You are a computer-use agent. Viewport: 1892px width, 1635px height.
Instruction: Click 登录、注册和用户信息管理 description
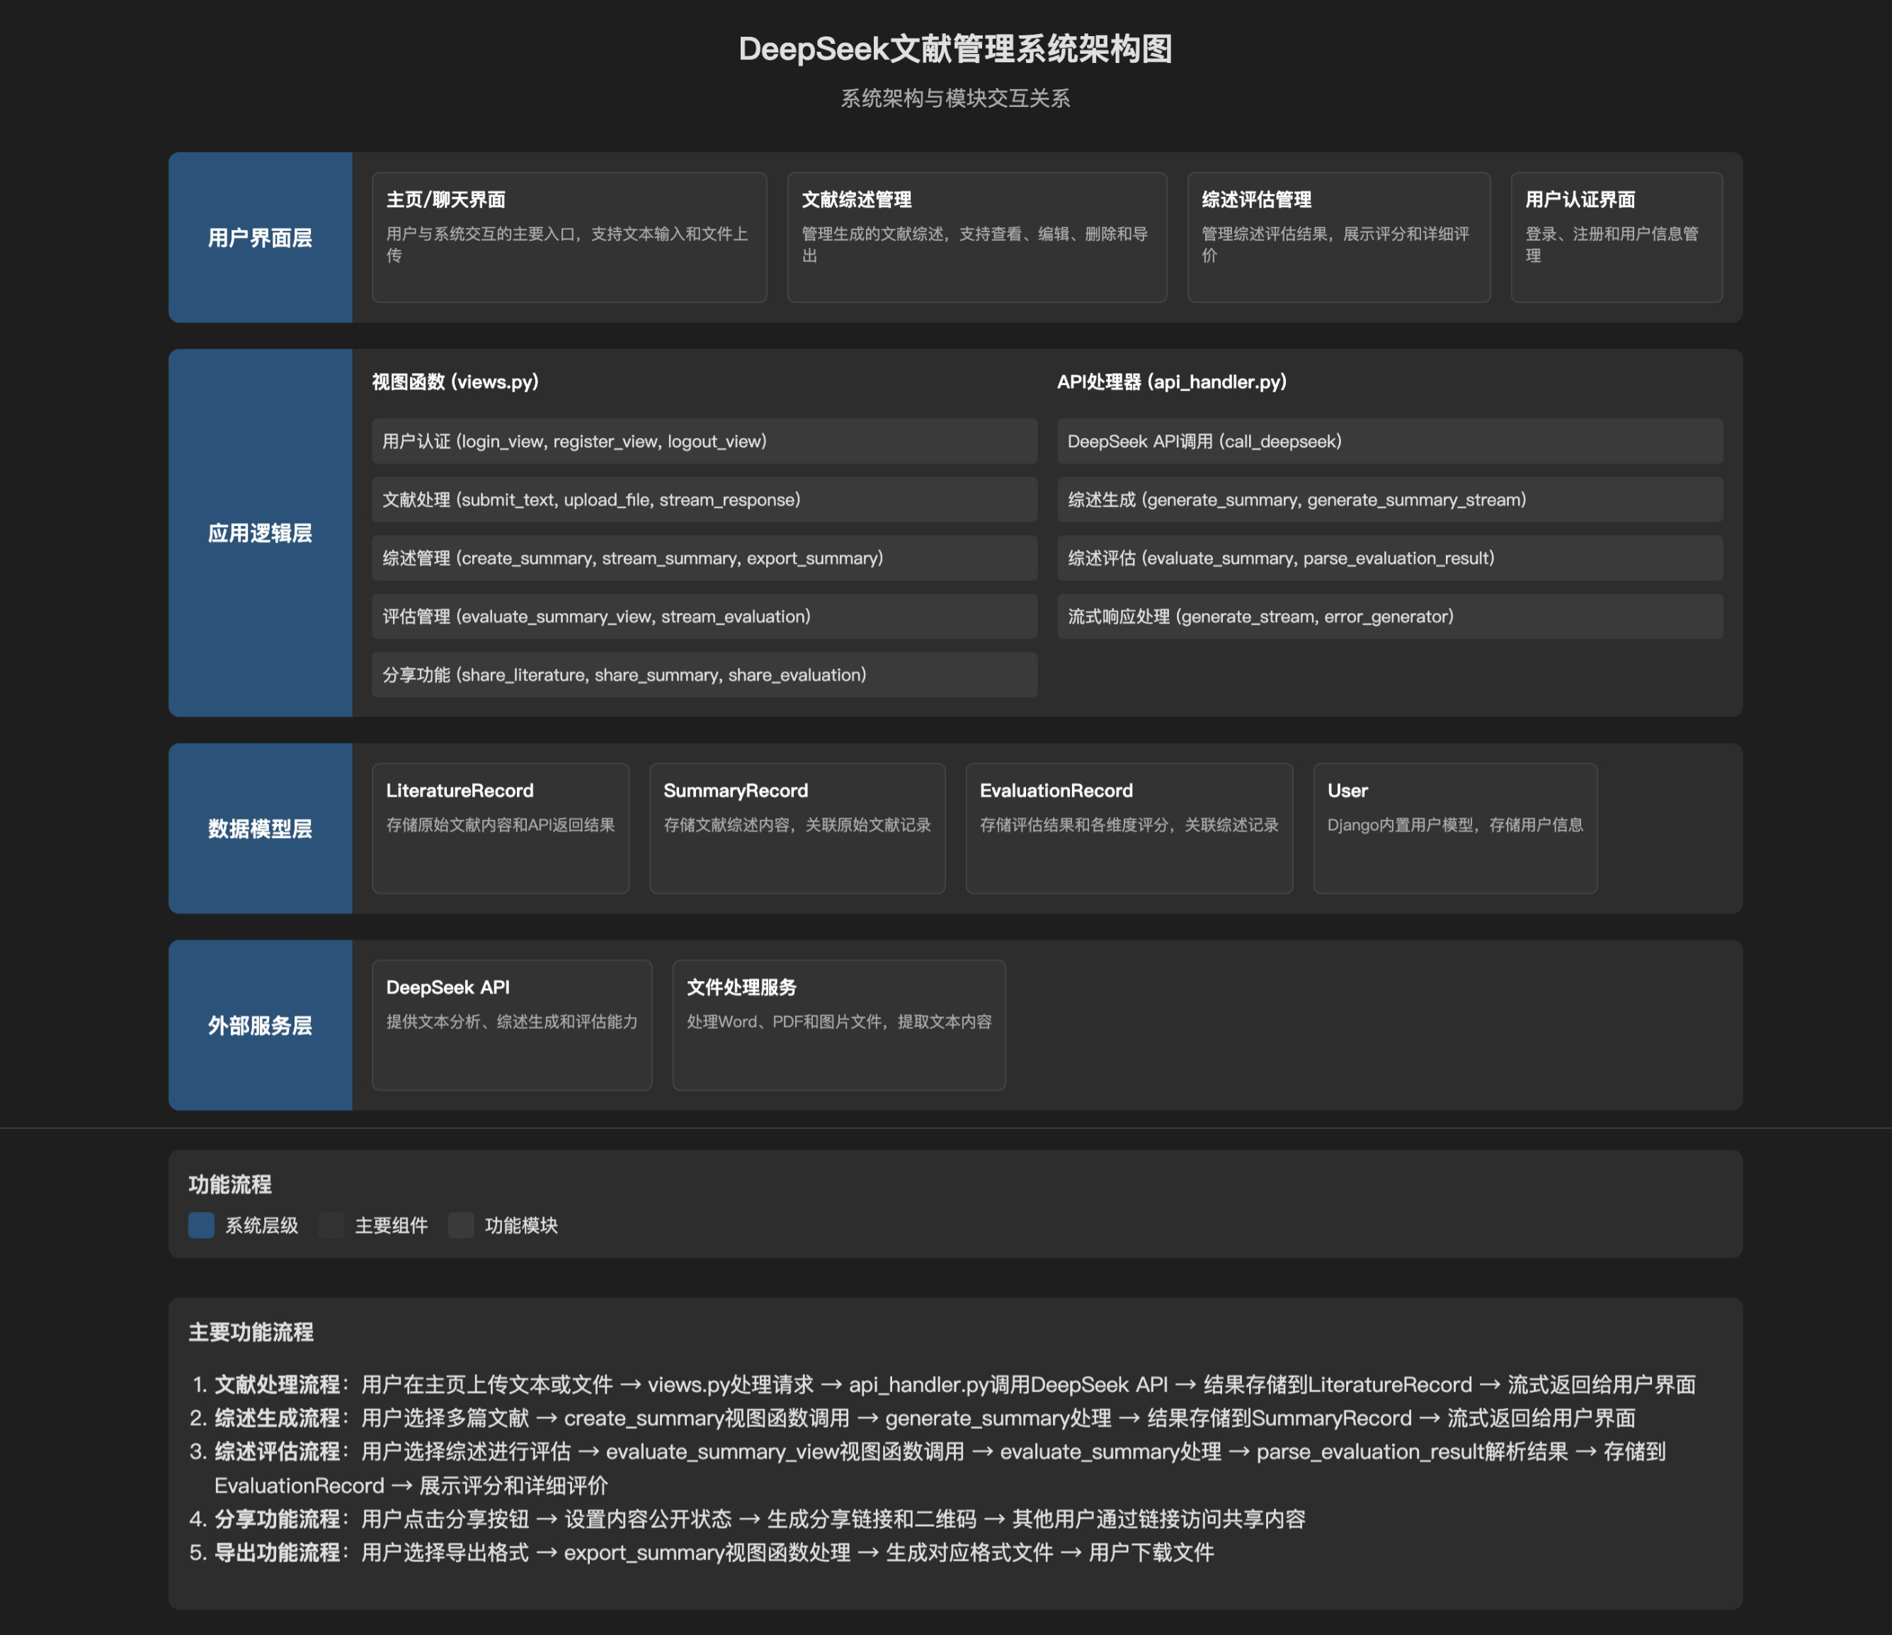[x=1612, y=245]
